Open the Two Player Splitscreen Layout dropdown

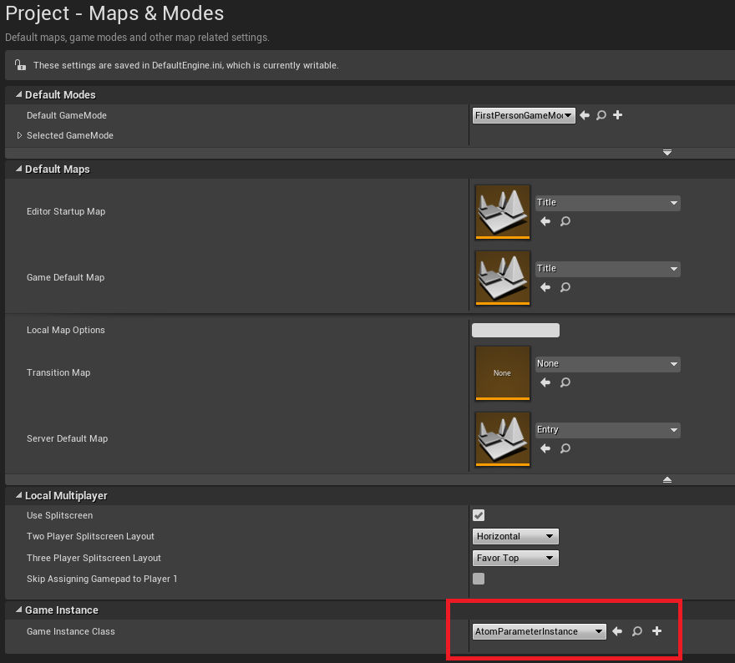(x=515, y=536)
